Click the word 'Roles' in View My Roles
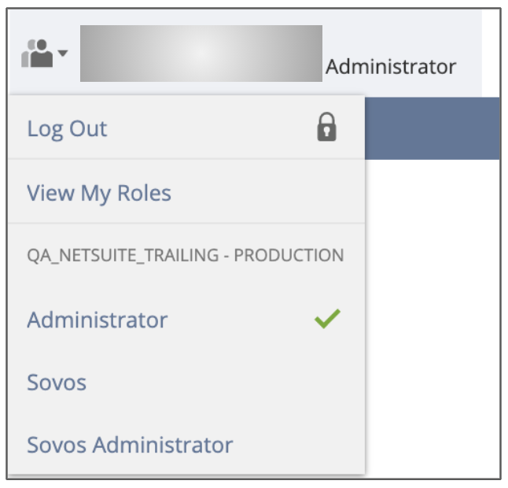The height and width of the screenshot is (488, 508). point(145,193)
